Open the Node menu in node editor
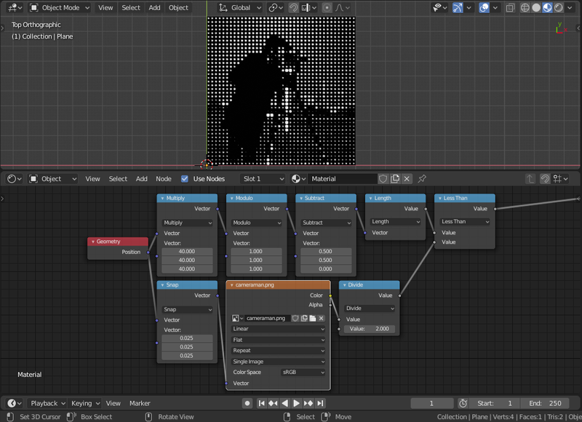This screenshot has height=422, width=582. (x=164, y=178)
